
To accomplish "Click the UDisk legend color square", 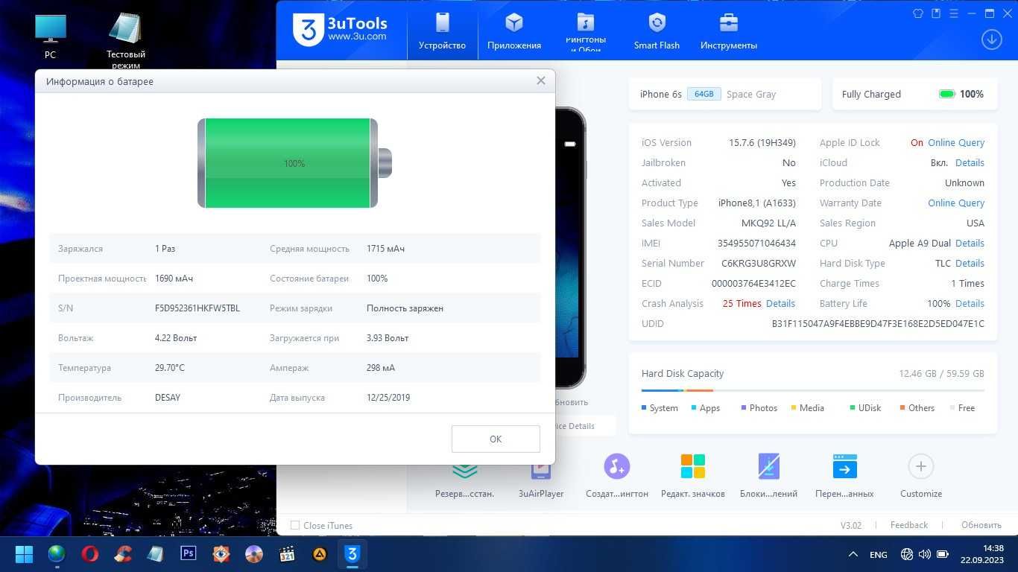I will pos(852,407).
